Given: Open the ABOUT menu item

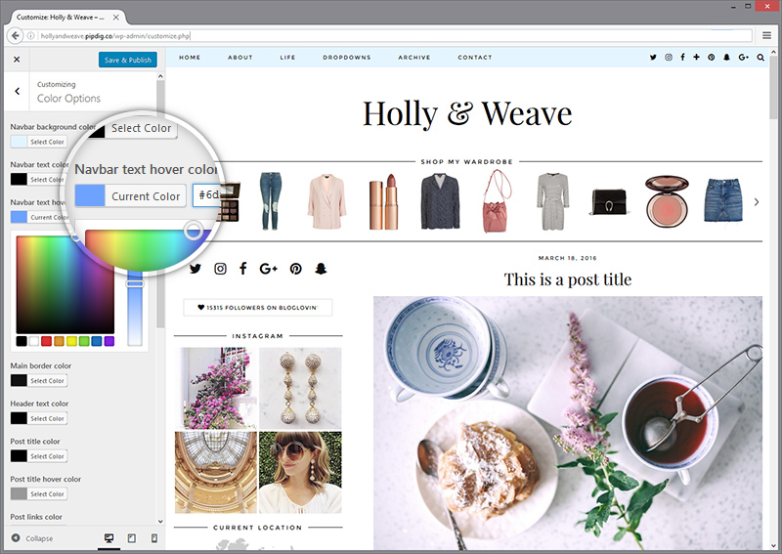Looking at the screenshot, I should click(x=240, y=58).
